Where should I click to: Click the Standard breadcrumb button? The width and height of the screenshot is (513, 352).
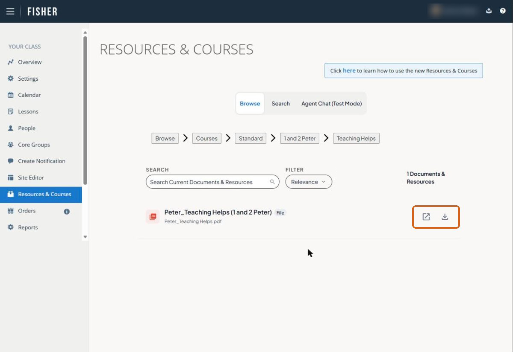tap(251, 138)
